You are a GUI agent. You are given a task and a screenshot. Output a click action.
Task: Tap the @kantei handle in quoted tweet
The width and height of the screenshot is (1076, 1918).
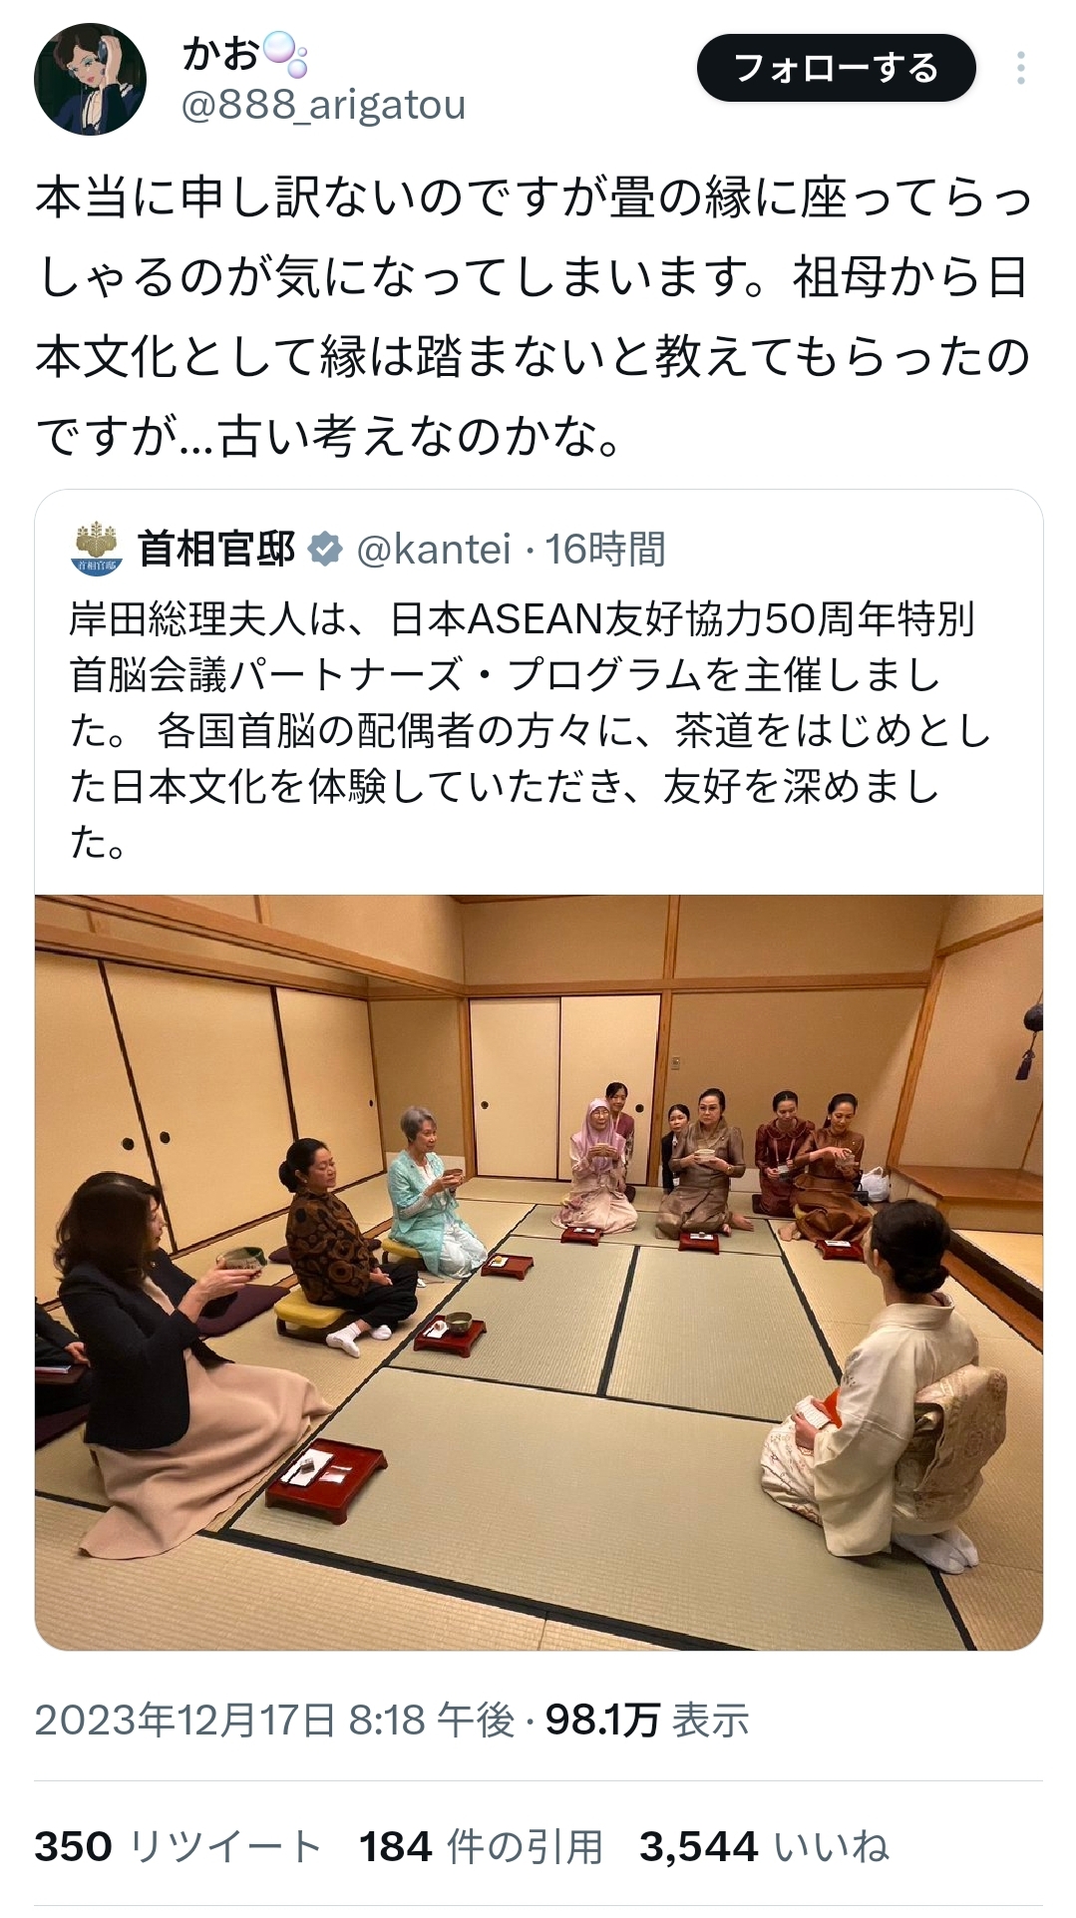(433, 550)
